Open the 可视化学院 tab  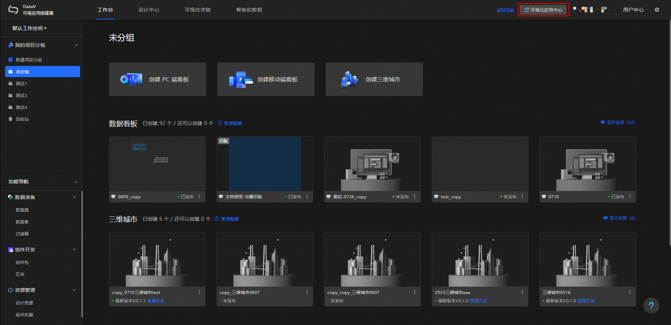[197, 10]
